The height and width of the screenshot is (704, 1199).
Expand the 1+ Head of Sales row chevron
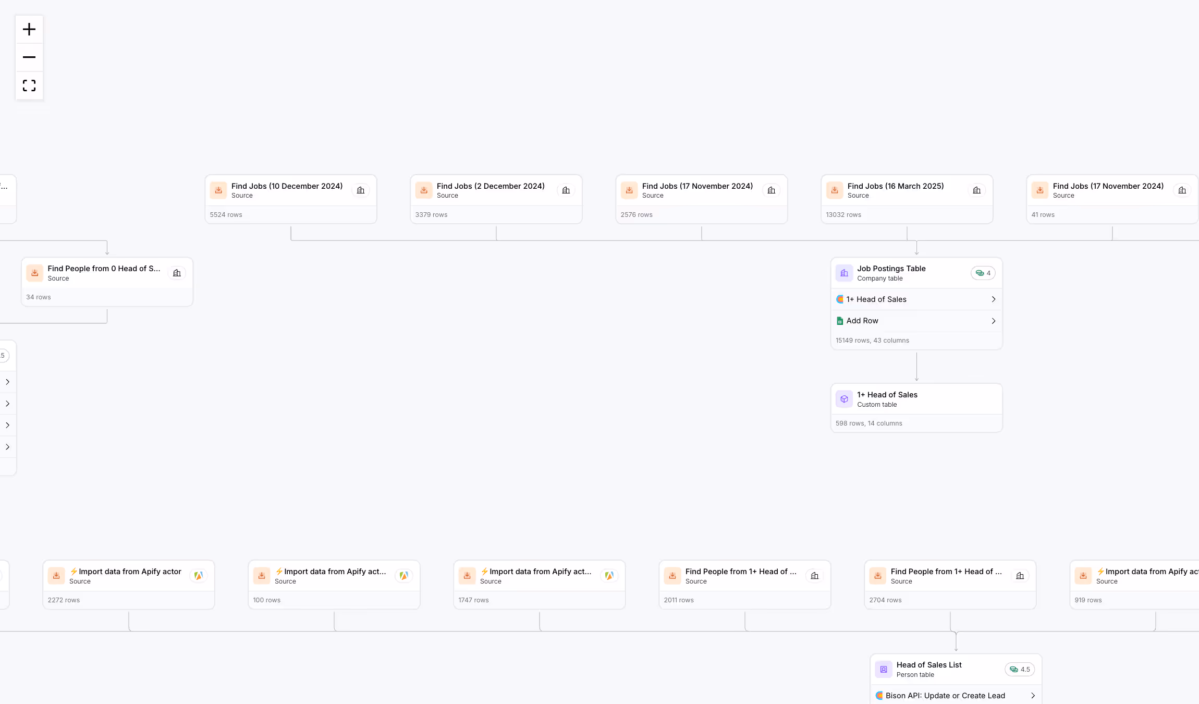point(993,299)
